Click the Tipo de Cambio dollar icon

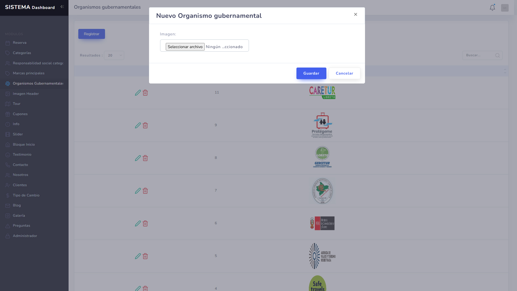click(8, 195)
